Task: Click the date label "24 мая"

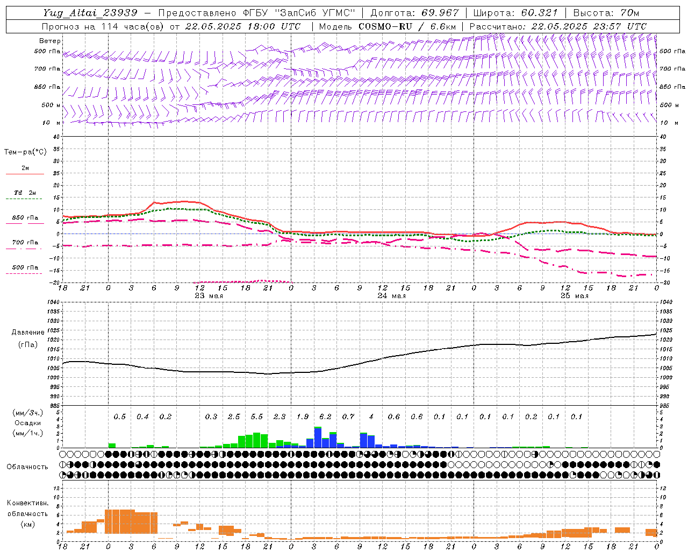Action: click(391, 296)
